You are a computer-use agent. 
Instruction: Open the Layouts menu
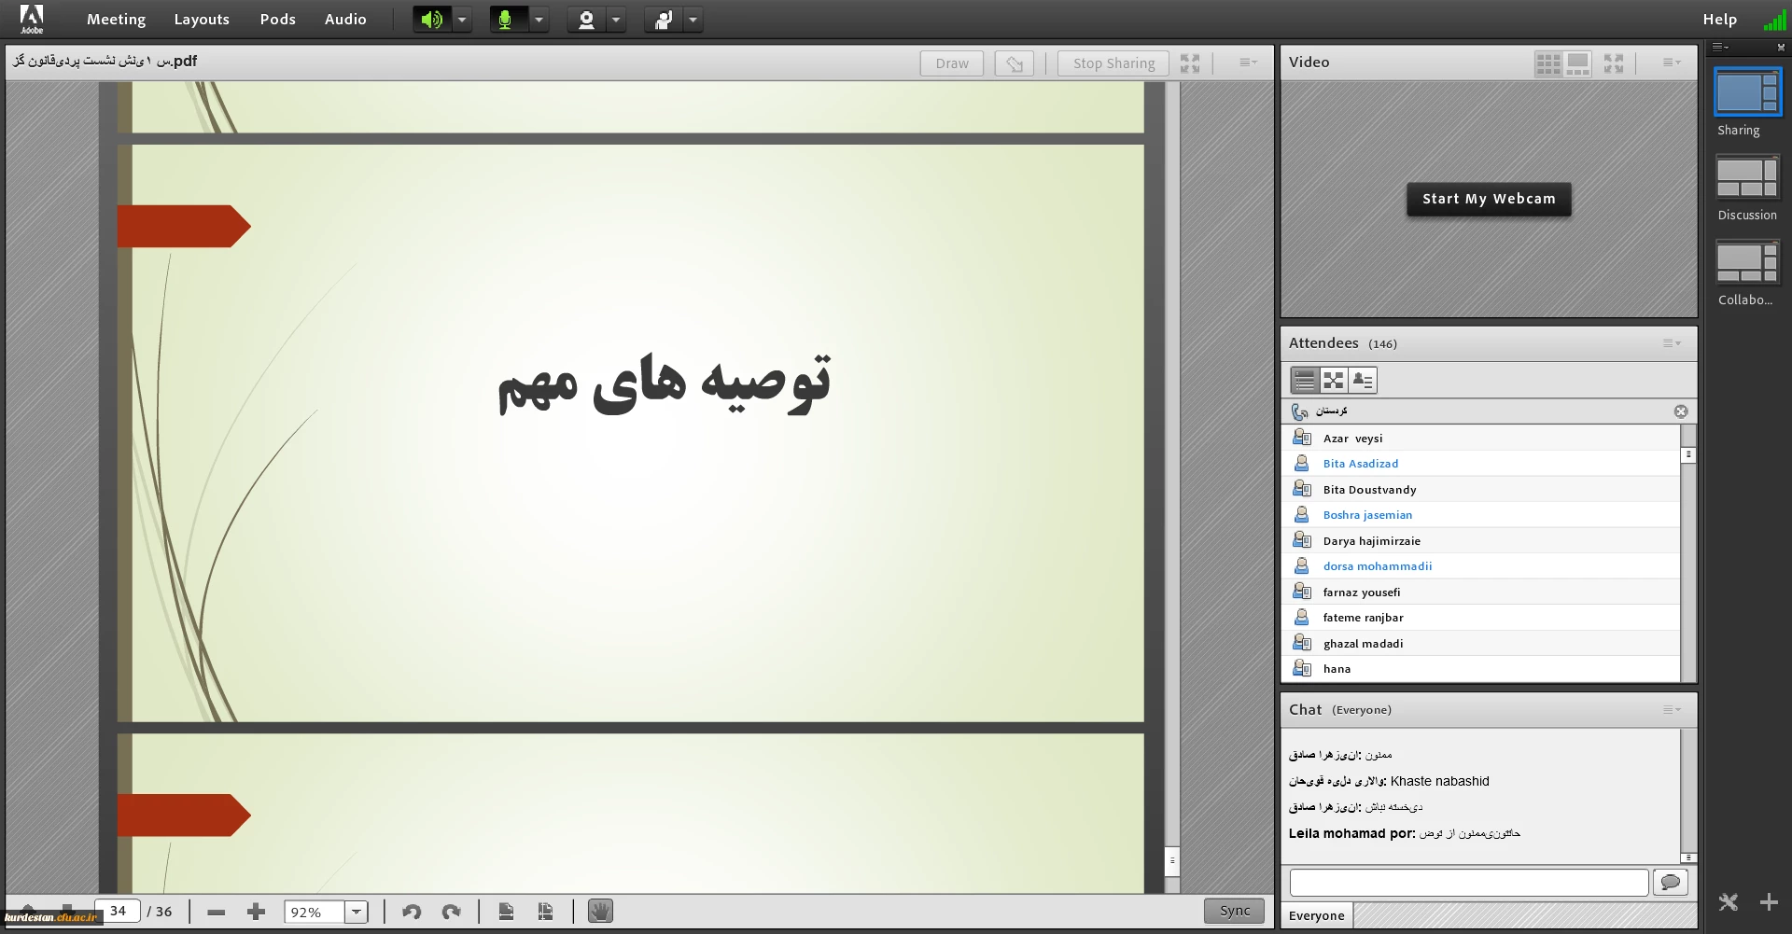pyautogui.click(x=202, y=20)
